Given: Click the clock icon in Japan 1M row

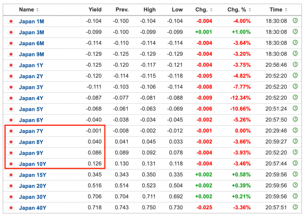Looking at the screenshot, I should (295, 20).
